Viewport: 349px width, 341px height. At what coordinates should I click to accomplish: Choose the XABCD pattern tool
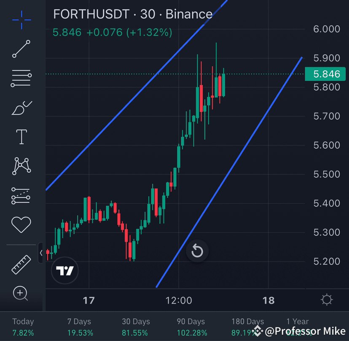[21, 166]
